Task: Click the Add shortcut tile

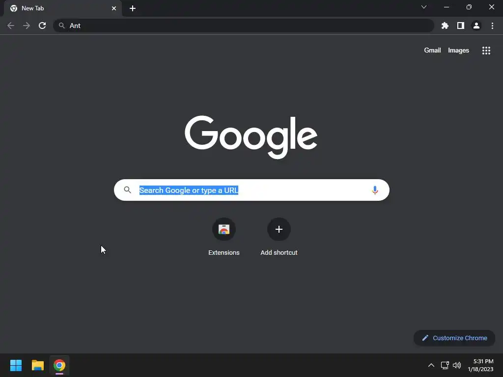Action: click(279, 237)
